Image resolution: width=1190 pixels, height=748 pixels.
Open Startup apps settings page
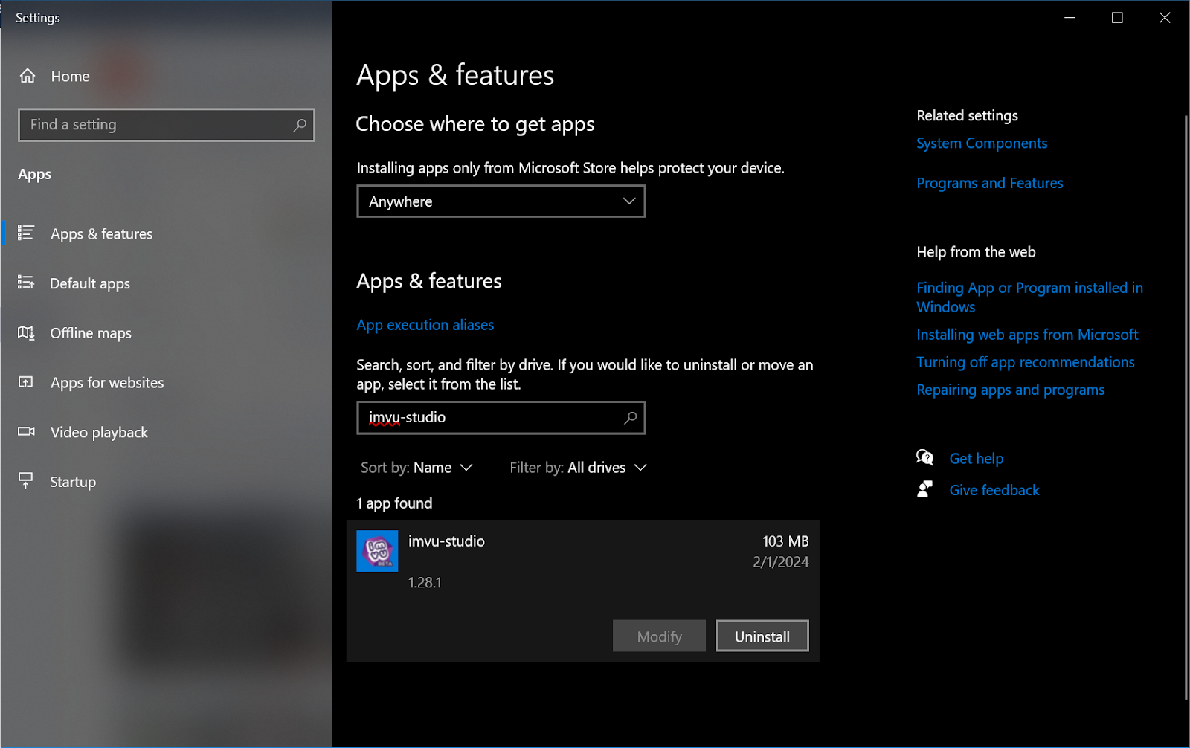pyautogui.click(x=167, y=482)
